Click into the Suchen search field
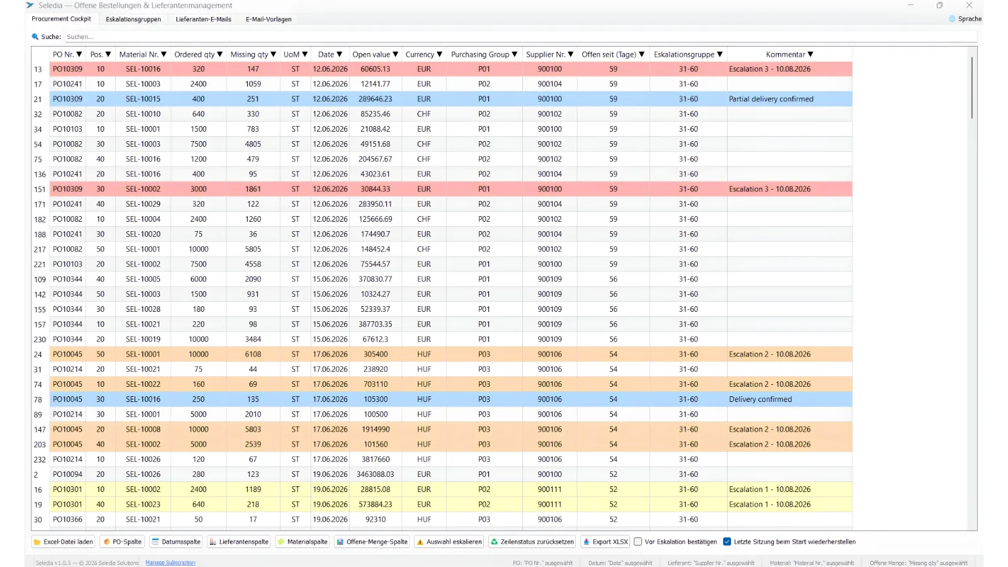This screenshot has height=567, width=1008. point(520,37)
